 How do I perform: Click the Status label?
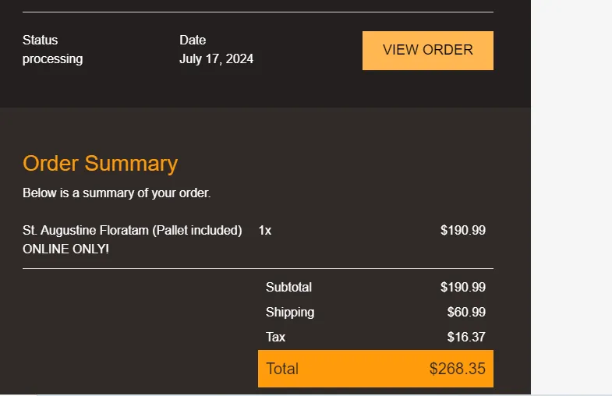(x=40, y=41)
